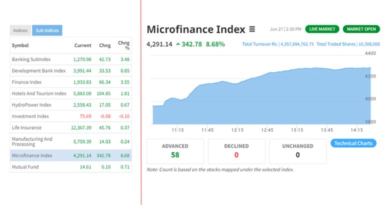Click the ADVANCED 58 card
Screen dimensions: 384x205
pos(175,151)
